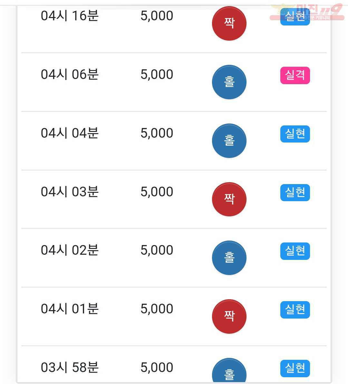Select the 실현 badge in the 04시 01분 row
This screenshot has width=348, height=384.
pyautogui.click(x=295, y=310)
